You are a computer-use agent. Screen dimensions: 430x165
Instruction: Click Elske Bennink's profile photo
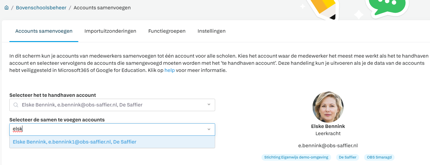tap(328, 107)
